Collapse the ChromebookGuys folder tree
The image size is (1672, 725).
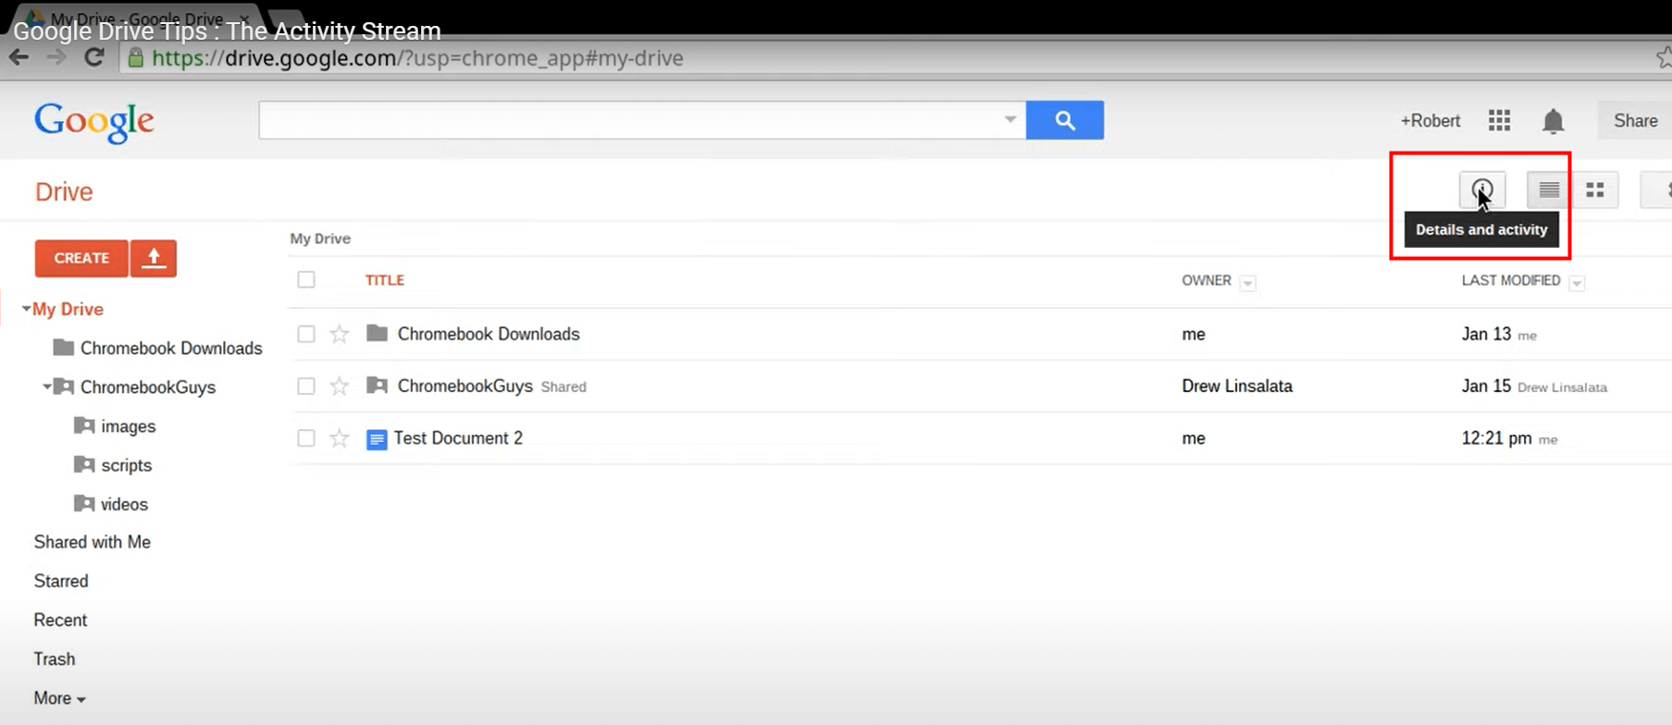click(x=46, y=387)
